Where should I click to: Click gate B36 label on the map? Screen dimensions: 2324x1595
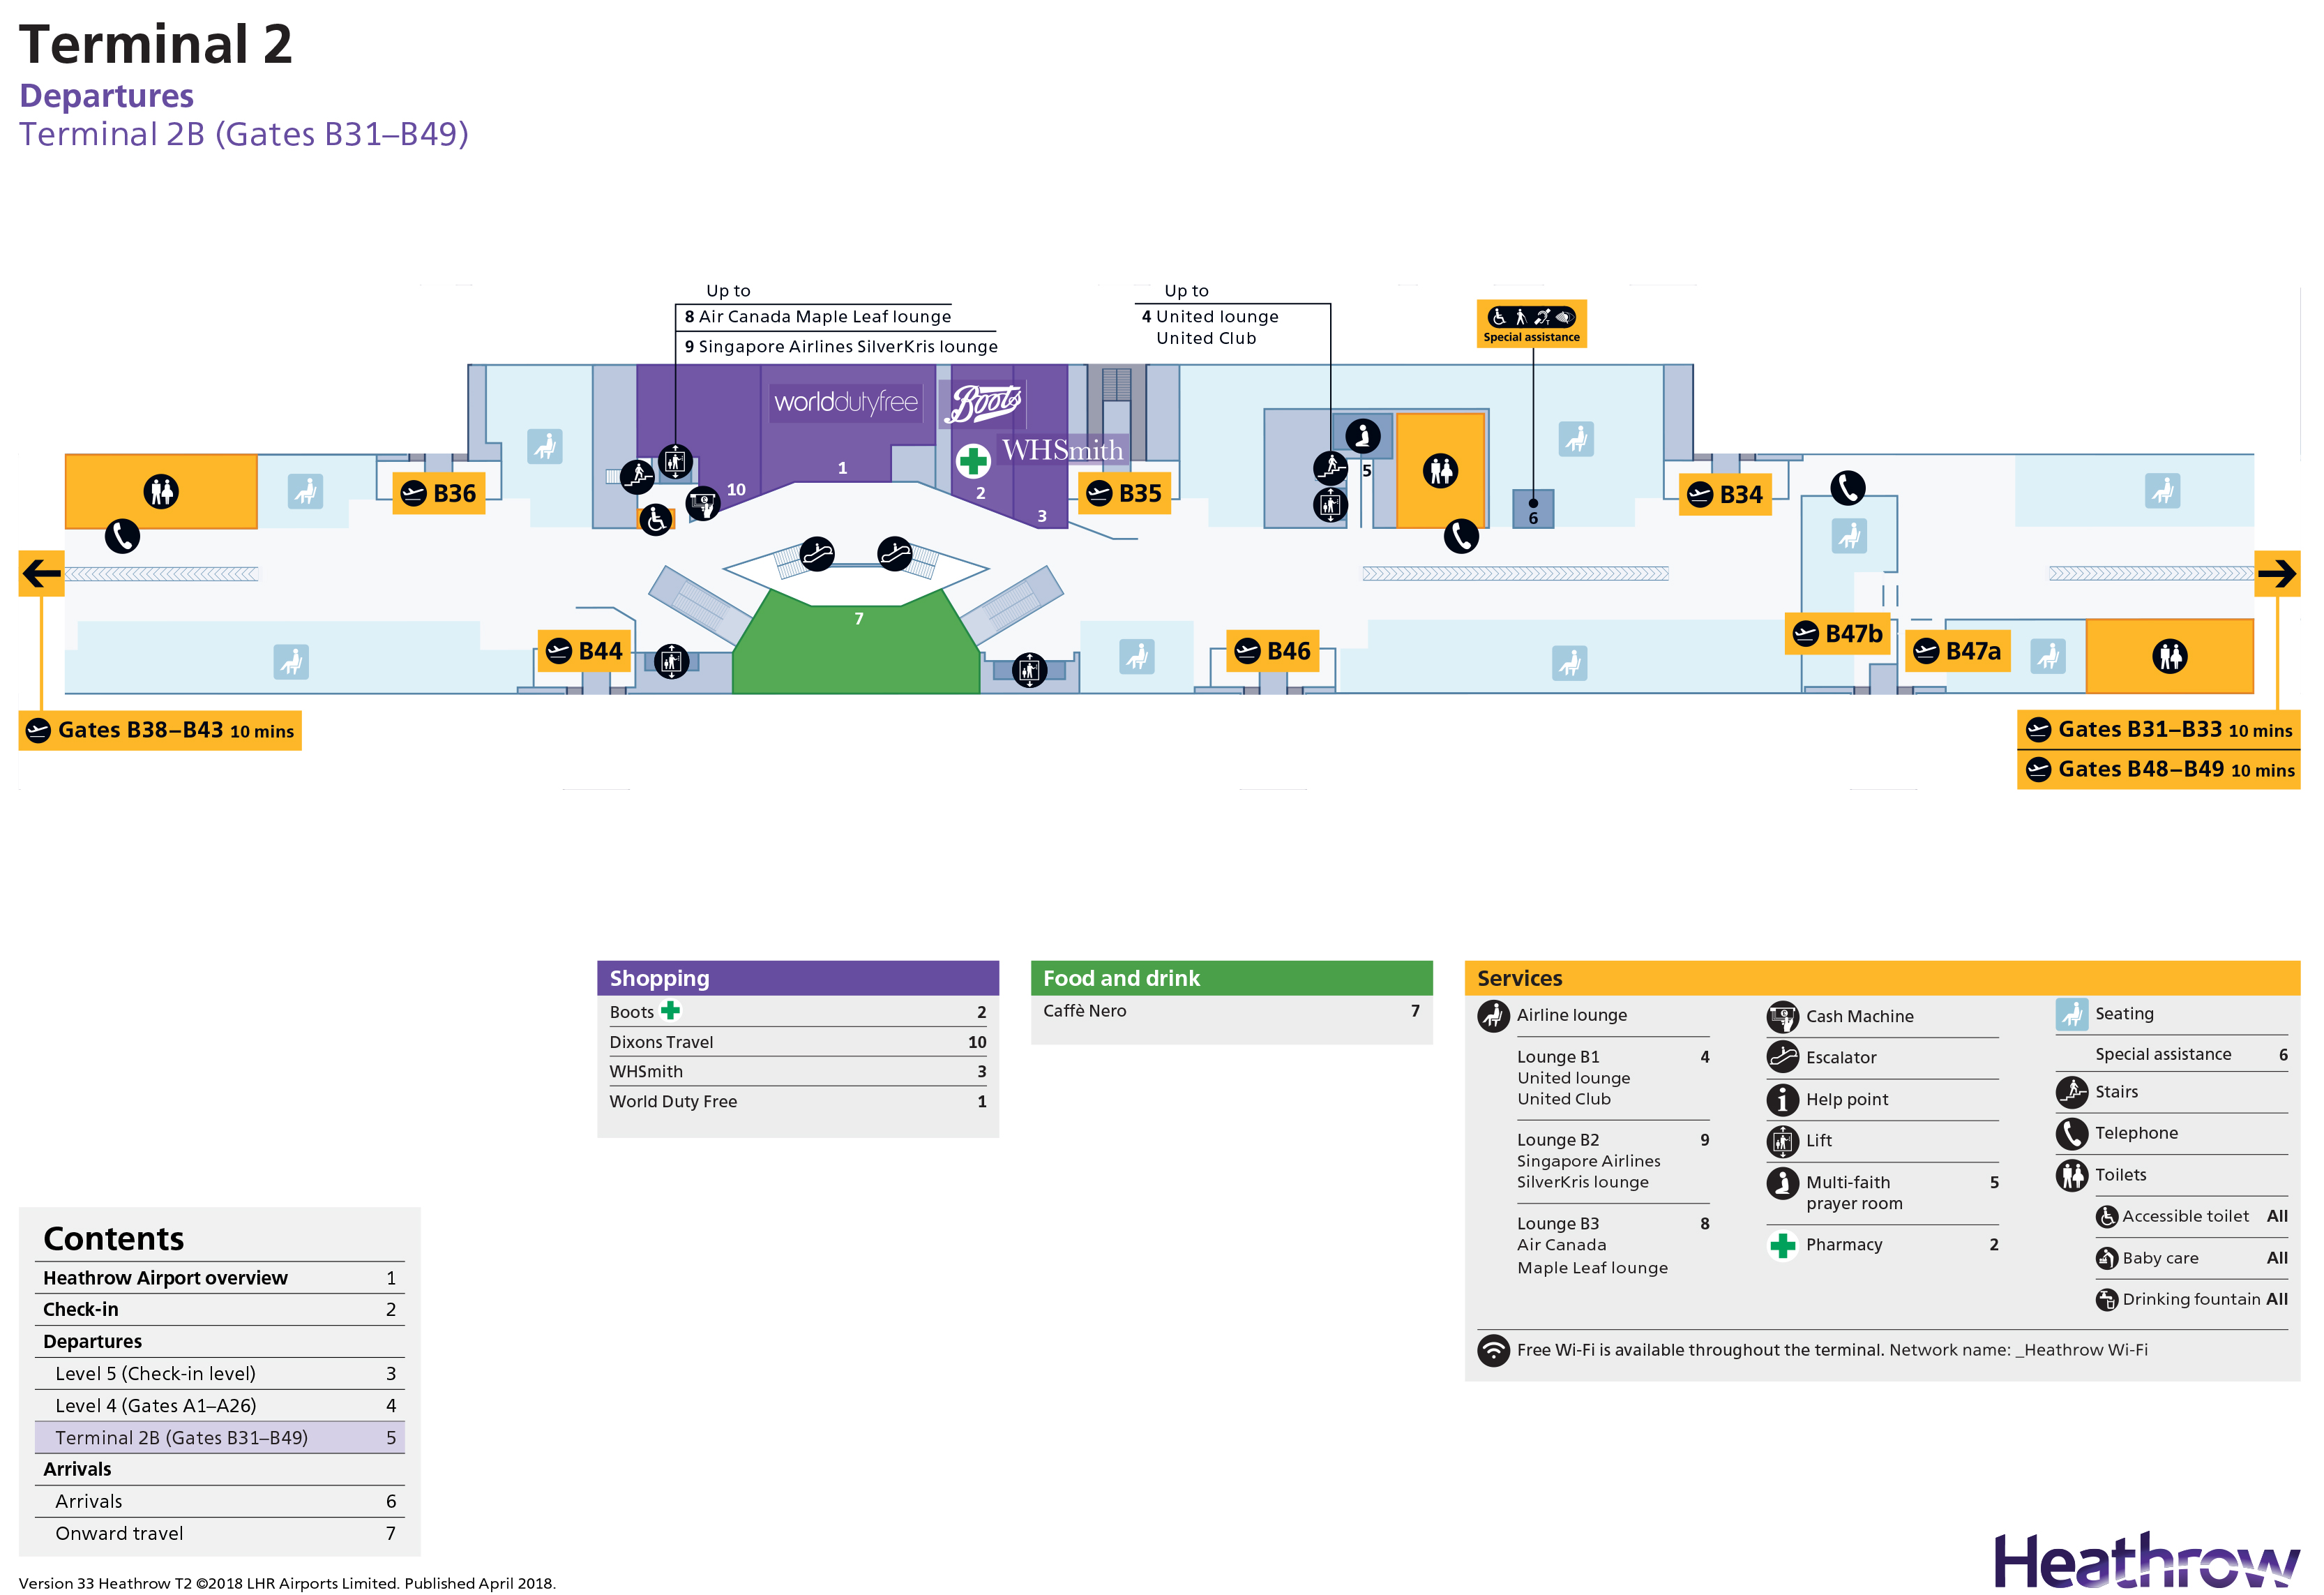click(439, 493)
